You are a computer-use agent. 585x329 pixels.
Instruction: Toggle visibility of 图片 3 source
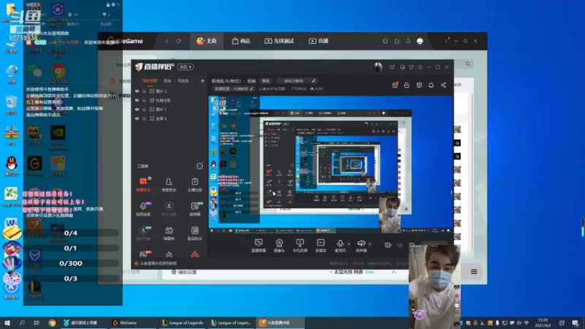[137, 91]
